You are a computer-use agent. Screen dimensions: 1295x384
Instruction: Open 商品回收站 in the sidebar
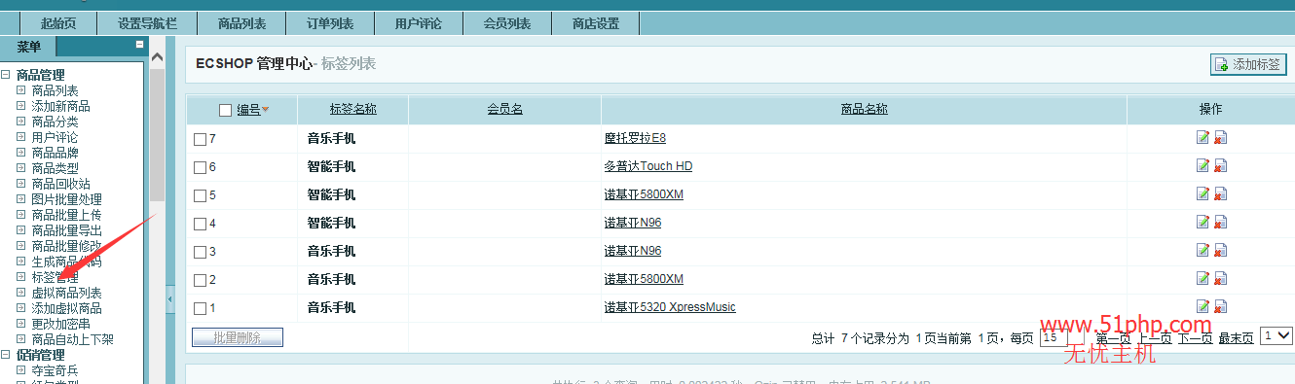[60, 184]
